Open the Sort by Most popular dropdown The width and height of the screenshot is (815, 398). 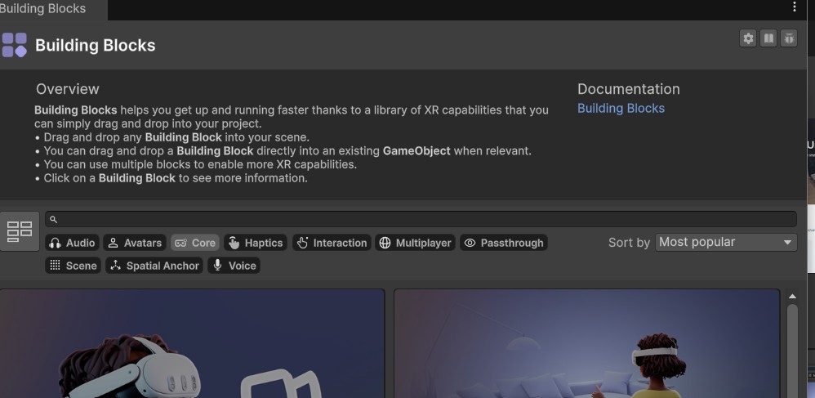pos(726,243)
